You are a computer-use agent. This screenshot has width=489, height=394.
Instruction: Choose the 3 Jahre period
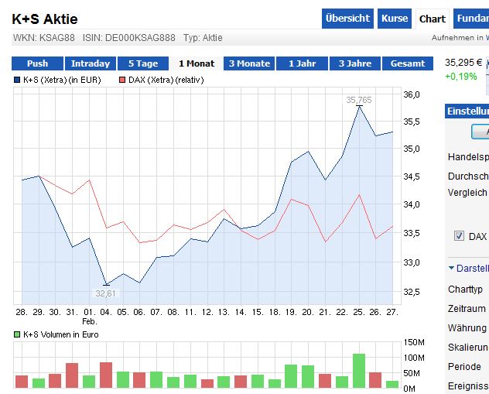point(355,63)
